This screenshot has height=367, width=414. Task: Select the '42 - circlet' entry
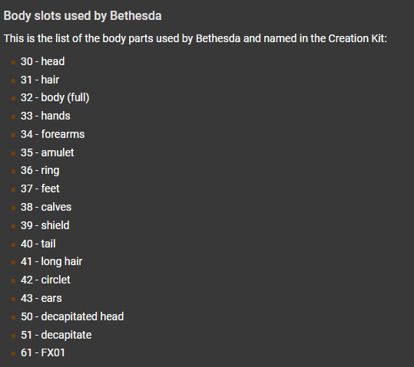coord(45,280)
